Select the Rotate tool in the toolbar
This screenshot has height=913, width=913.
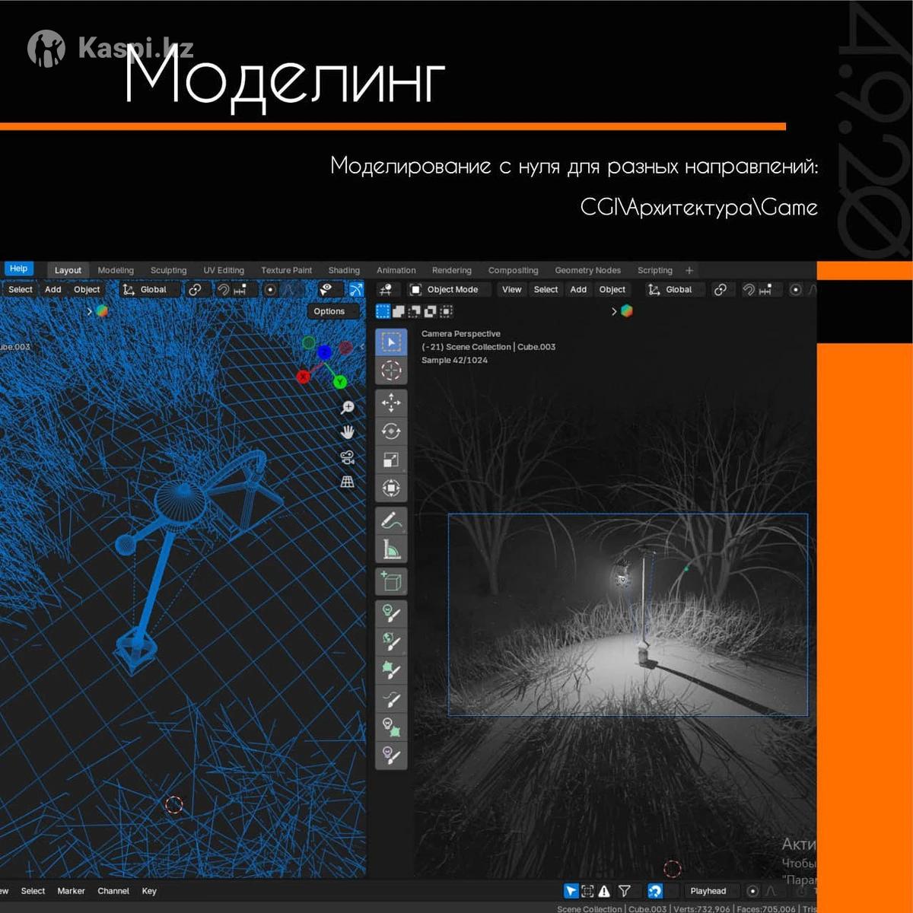(391, 431)
